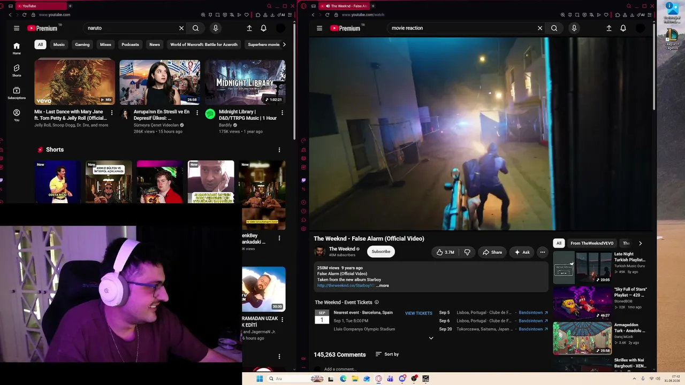Open the Windows Start menu
The width and height of the screenshot is (685, 385).
(x=260, y=379)
